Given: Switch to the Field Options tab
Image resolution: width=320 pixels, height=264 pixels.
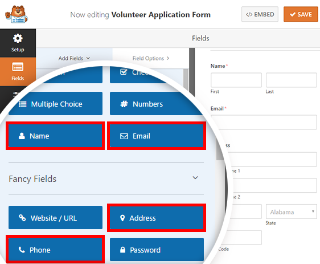Looking at the screenshot, I should point(151,58).
